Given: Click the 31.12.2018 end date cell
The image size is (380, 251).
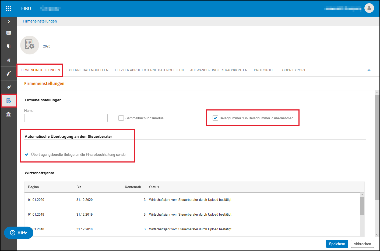Looking at the screenshot, I should [x=85, y=229].
